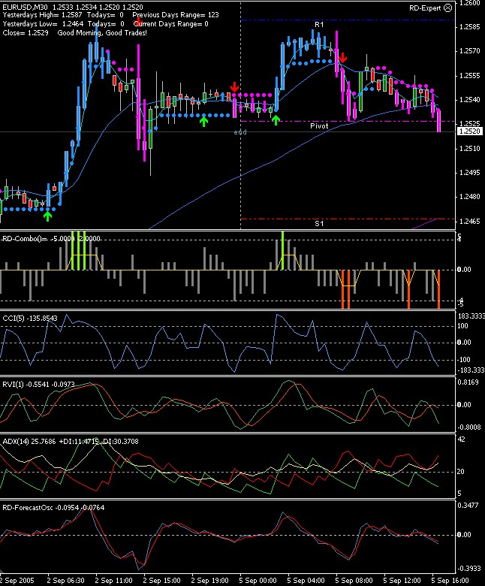This screenshot has height=586, width=485.
Task: Click 'Good Morning, Good Trades!' comment
Action: click(x=102, y=33)
